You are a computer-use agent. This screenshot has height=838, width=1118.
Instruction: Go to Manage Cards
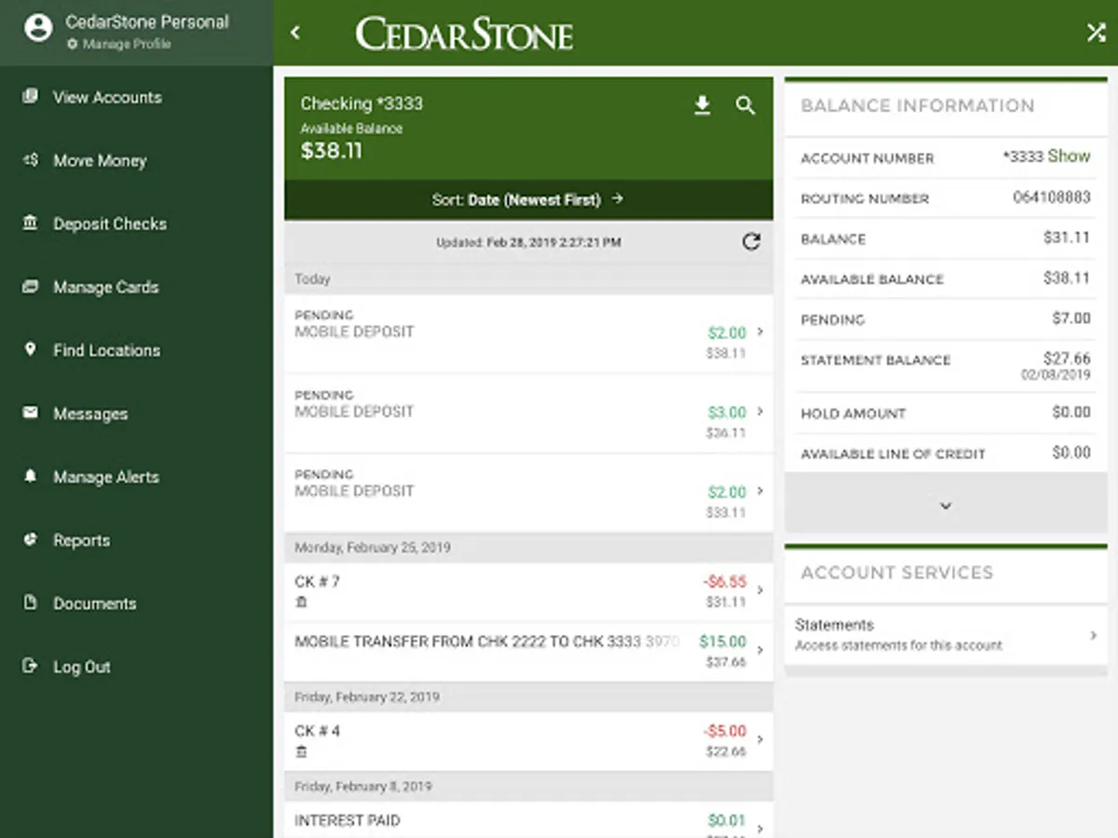105,287
